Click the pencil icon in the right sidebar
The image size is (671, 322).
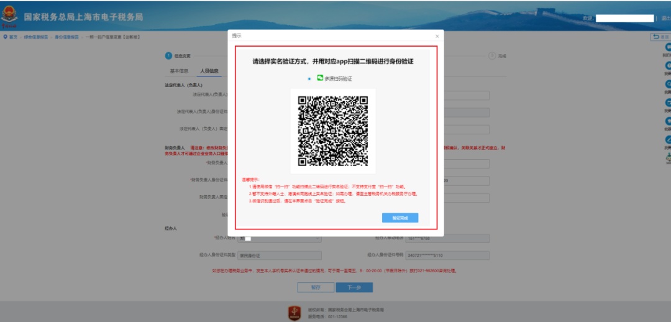point(667,140)
